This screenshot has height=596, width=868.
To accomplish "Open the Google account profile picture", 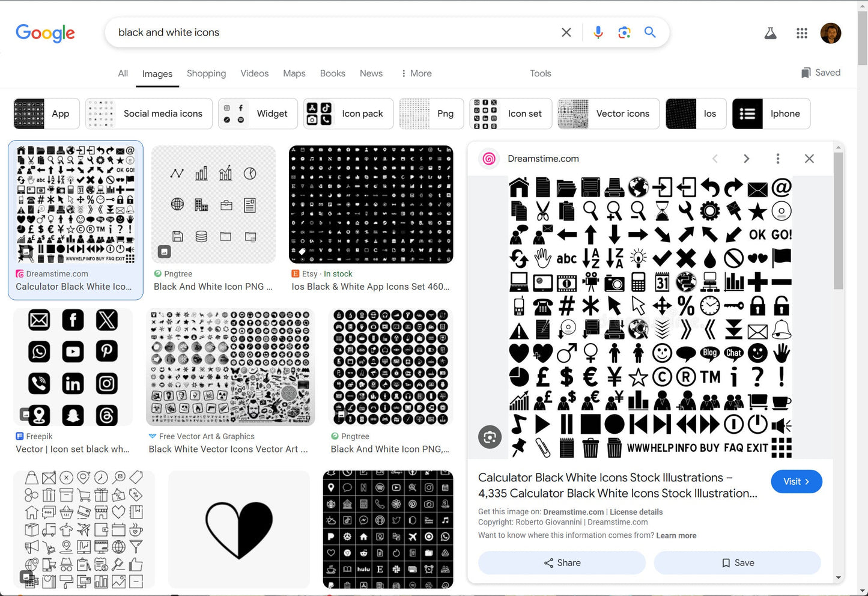I will (x=831, y=33).
